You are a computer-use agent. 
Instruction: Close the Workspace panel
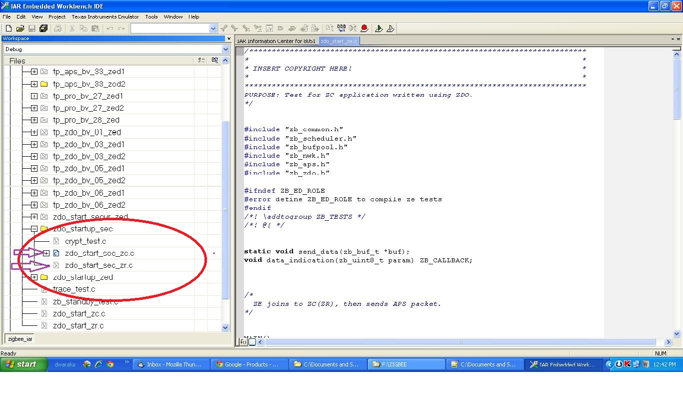[x=229, y=39]
